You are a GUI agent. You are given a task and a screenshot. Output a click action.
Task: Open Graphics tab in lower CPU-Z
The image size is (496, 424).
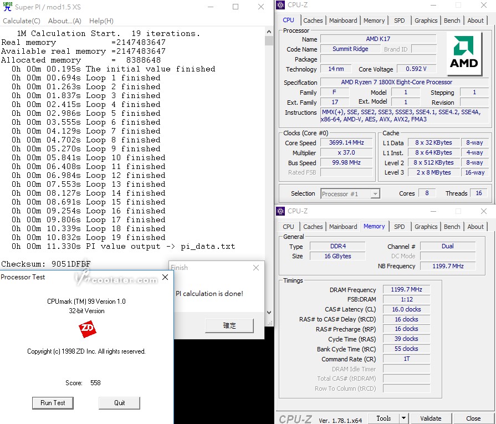point(426,227)
